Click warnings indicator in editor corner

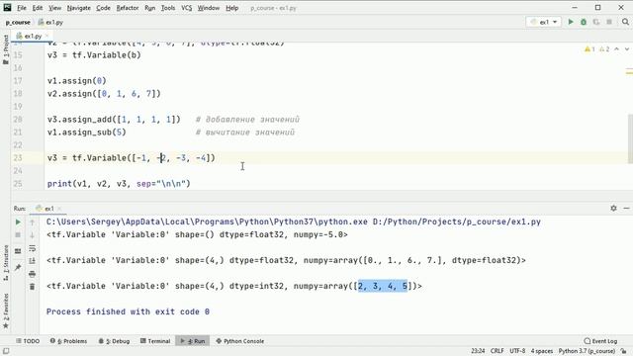tap(596, 49)
